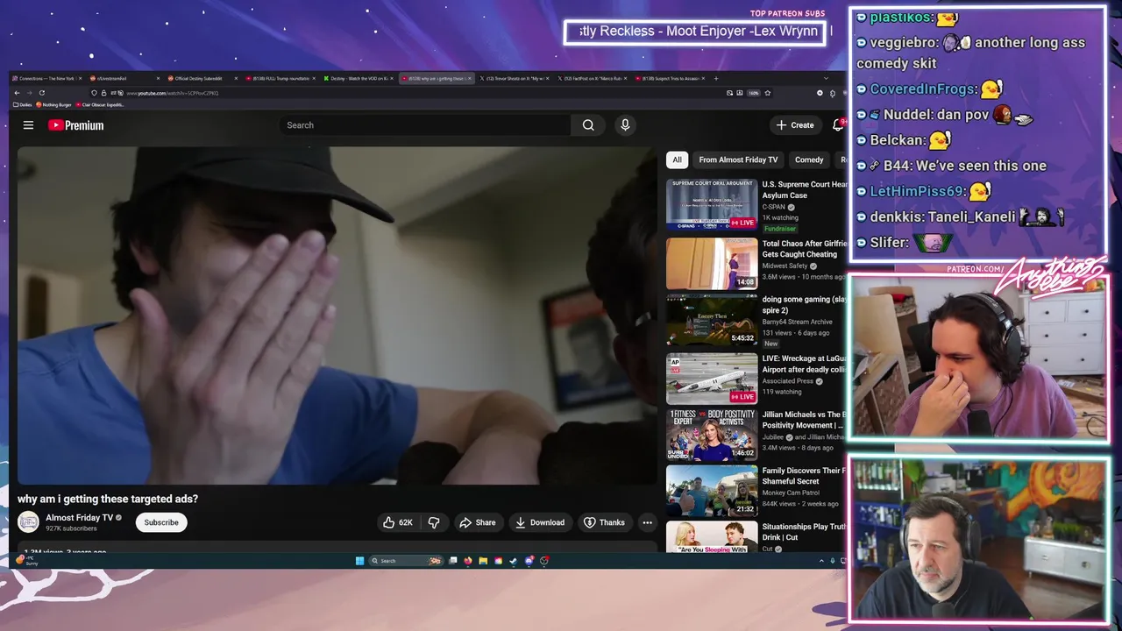This screenshot has width=1122, height=631.
Task: Switch to the Connections New York Times tab
Action: (46, 78)
